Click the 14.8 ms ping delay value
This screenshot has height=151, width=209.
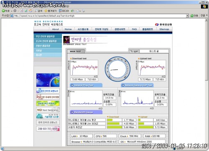110,98
